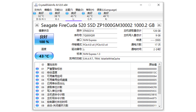This screenshot has width=196, height=112.
Task: Go to previous disk with left arrow
Action: click(x=37, y=25)
